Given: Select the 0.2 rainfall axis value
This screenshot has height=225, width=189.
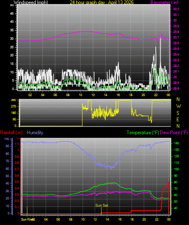Looking at the screenshot, I should click(x=17, y=201).
